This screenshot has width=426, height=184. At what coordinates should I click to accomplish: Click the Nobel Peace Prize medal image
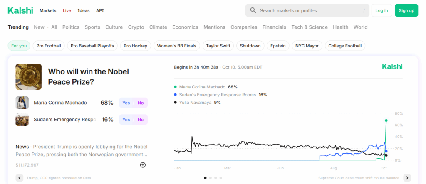(28, 76)
